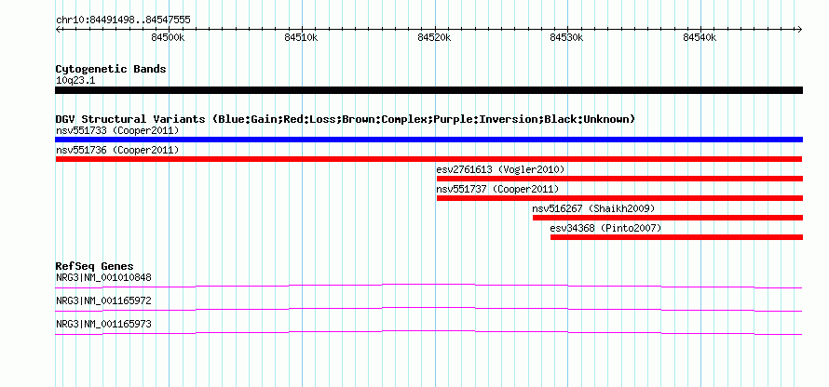This screenshot has width=829, height=387.
Task: Click the 84530k ruler tick label
Action: 566,37
